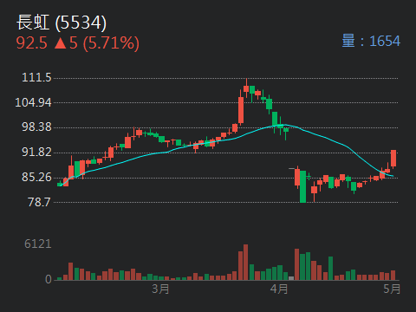416x312 pixels.
Task: Click the 3月 date axis label
Action: click(x=160, y=289)
